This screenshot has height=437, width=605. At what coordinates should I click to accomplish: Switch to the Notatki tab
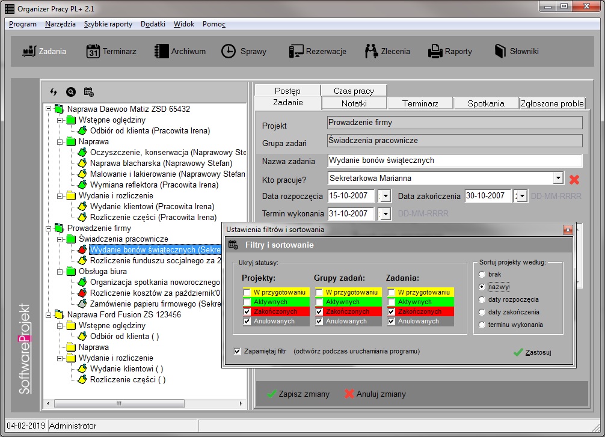pos(354,103)
